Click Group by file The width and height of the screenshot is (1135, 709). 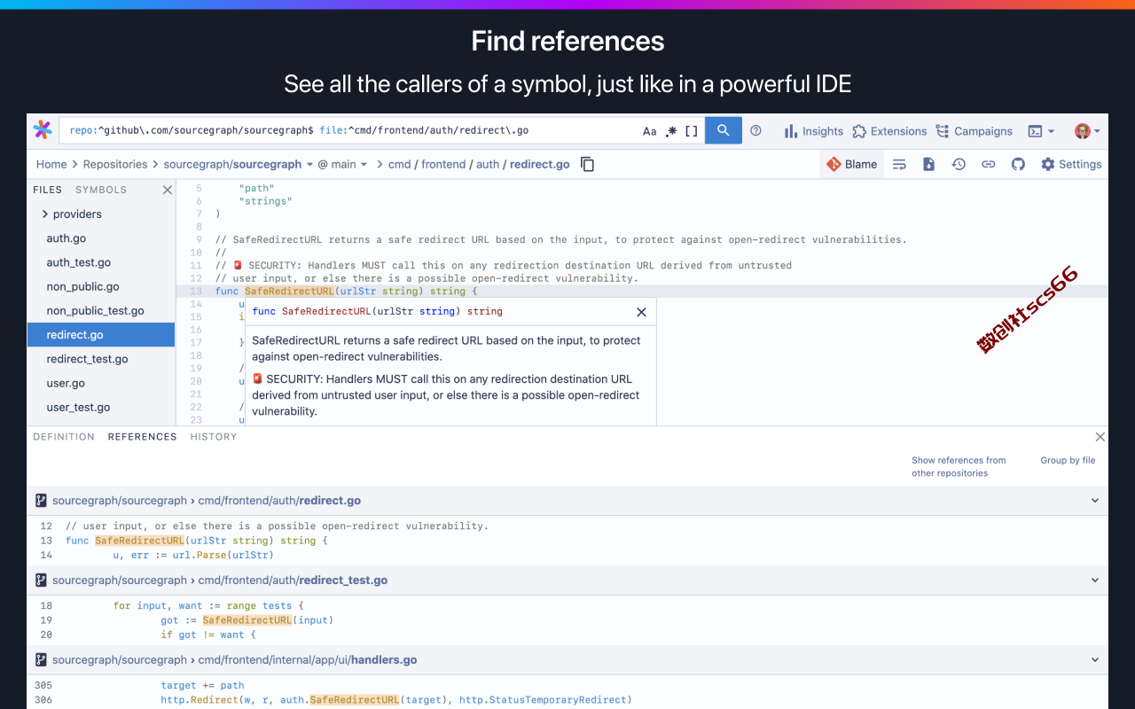pyautogui.click(x=1068, y=460)
